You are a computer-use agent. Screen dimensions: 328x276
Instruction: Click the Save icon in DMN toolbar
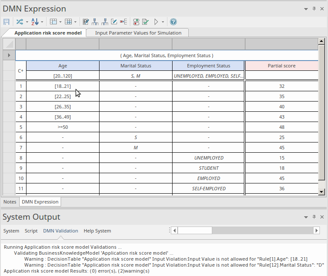click(6, 22)
